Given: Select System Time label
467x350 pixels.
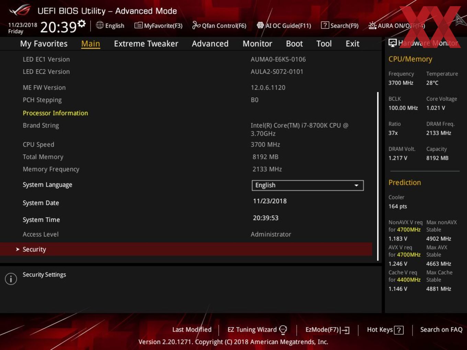Looking at the screenshot, I should [41, 220].
